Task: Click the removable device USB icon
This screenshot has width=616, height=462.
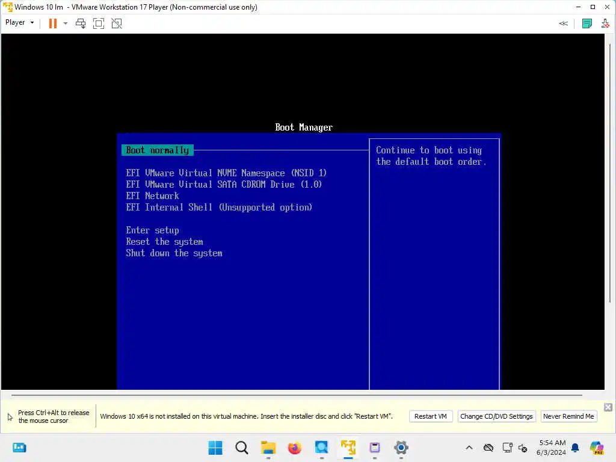Action: [605, 23]
